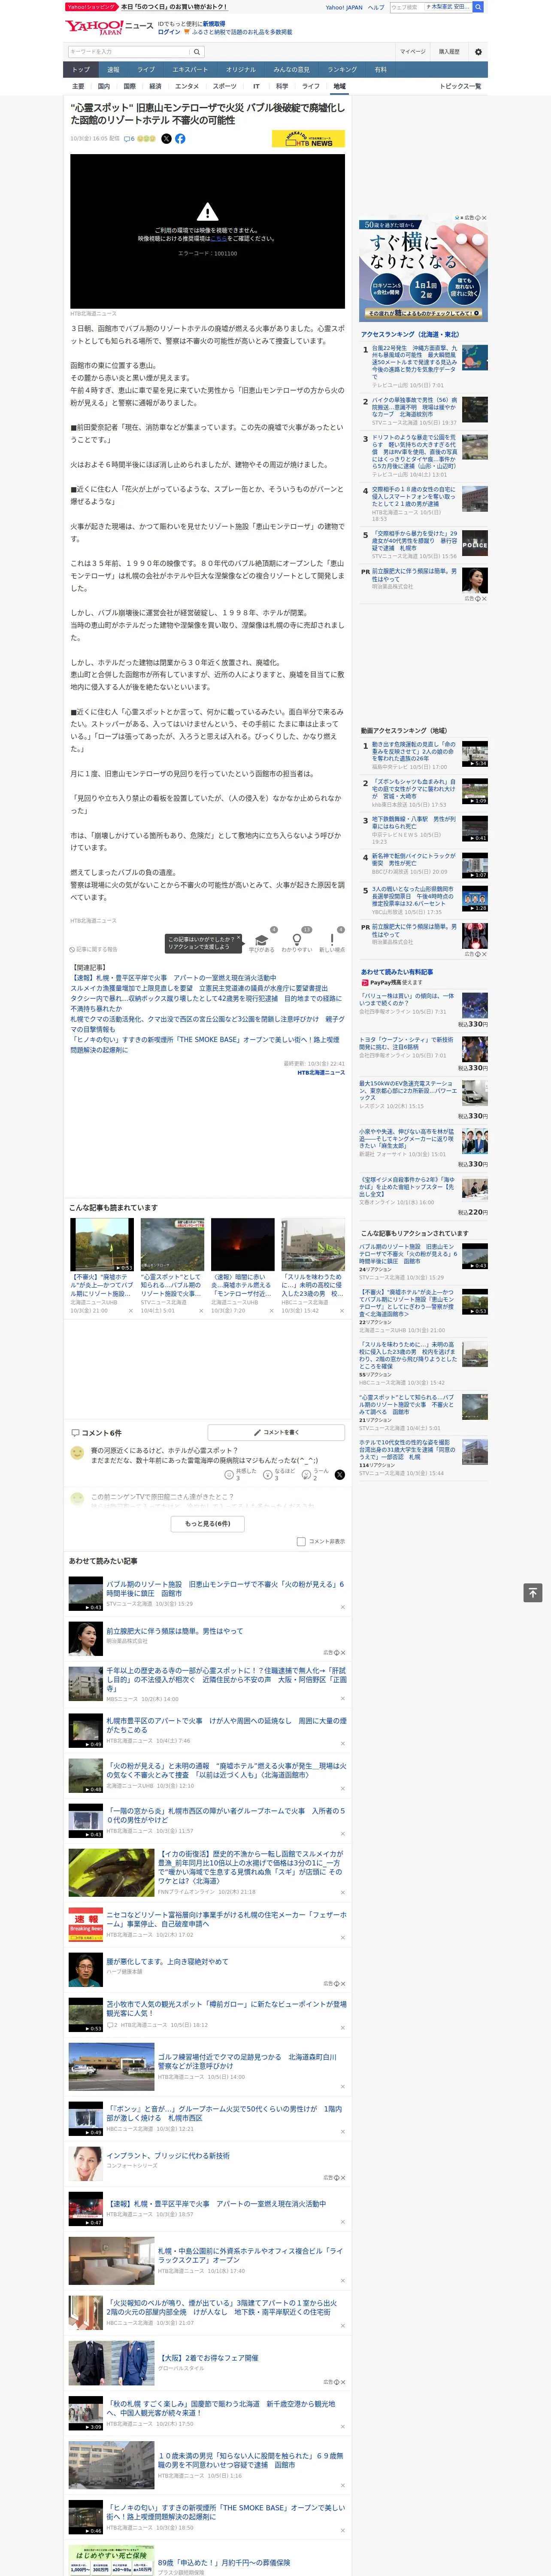Select the エキスパート tab
551x2576 pixels.
[x=190, y=70]
